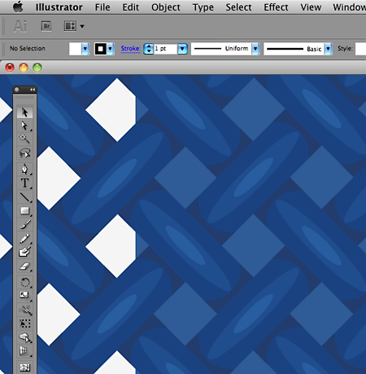The height and width of the screenshot is (374, 366).
Task: Close the tools panel with round button
Action: 17,90
